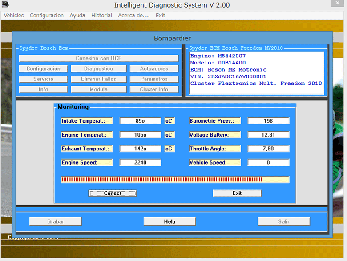The height and width of the screenshot is (261, 347).
Task: Click the Vehicle Speed value field
Action: (268, 162)
